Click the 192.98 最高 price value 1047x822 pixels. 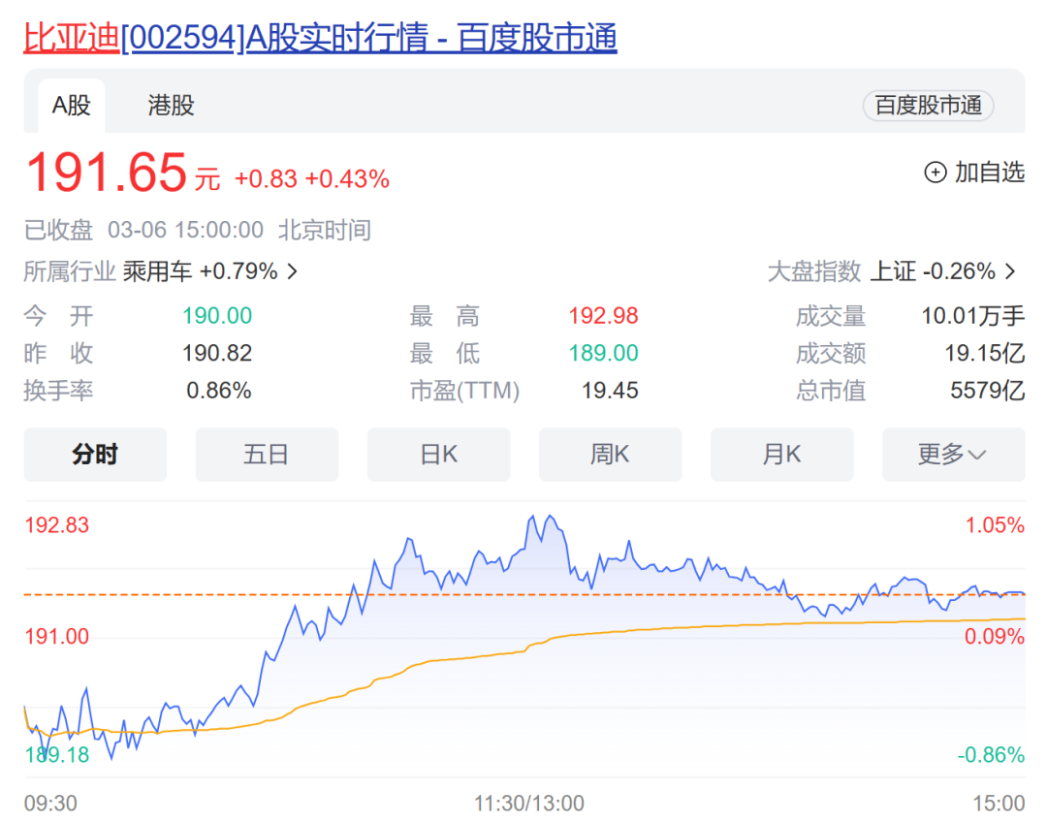[602, 316]
